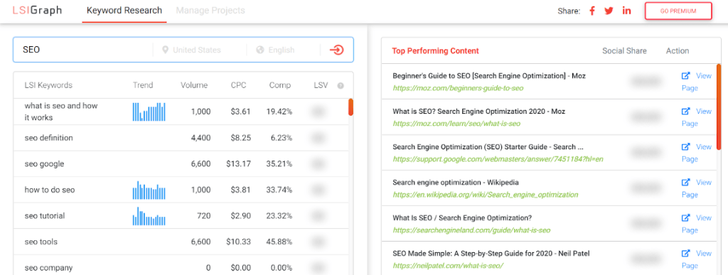
Task: Click Top Performing Content heading
Action: 435,51
